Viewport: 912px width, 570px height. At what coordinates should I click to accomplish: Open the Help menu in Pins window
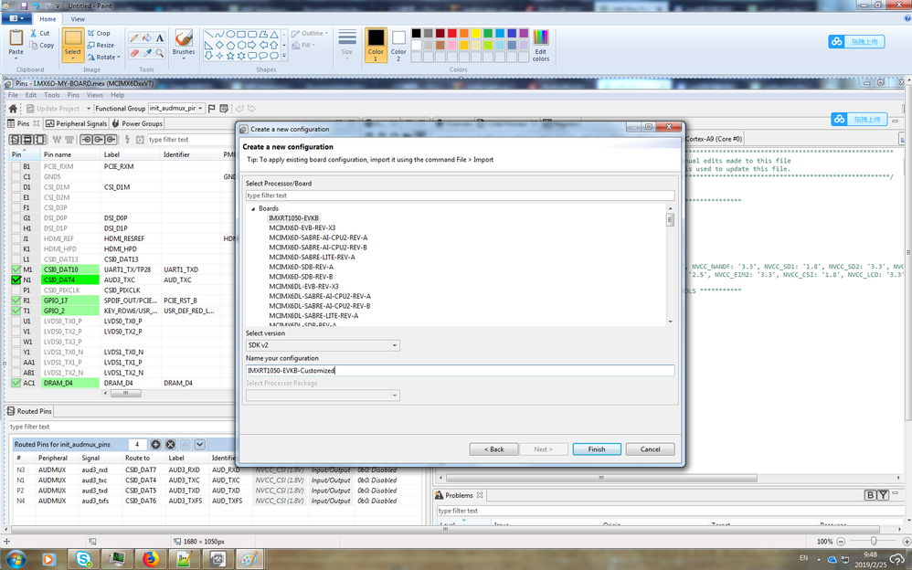coord(118,95)
